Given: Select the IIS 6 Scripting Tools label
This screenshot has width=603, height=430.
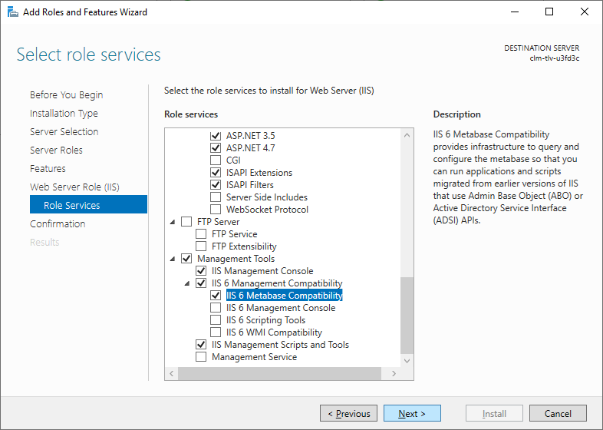Looking at the screenshot, I should [265, 320].
